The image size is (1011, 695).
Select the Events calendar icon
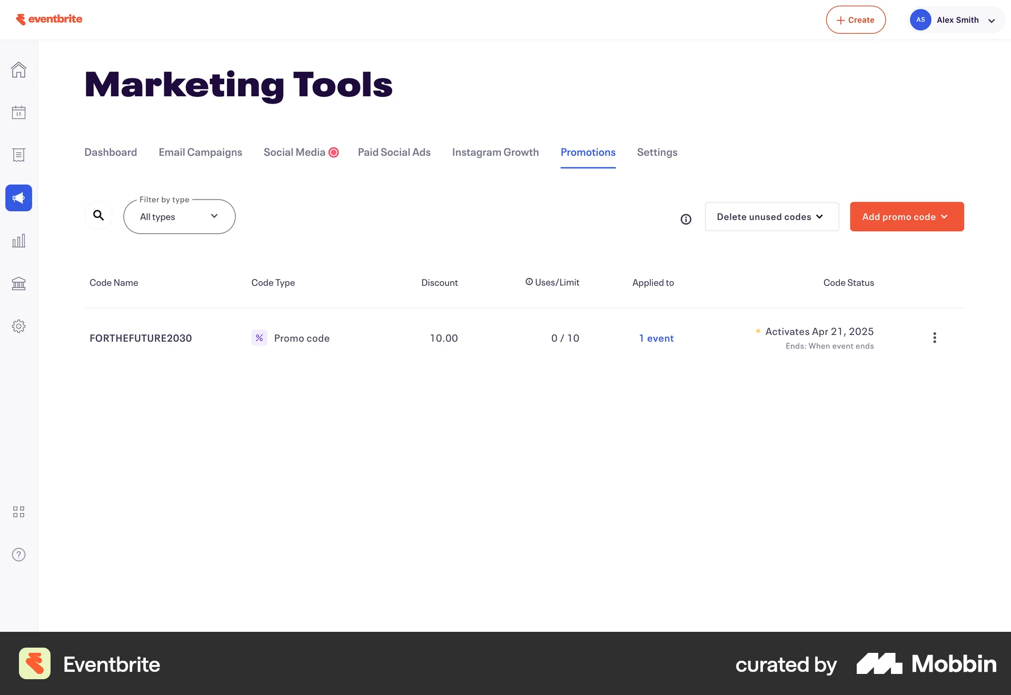pos(18,112)
